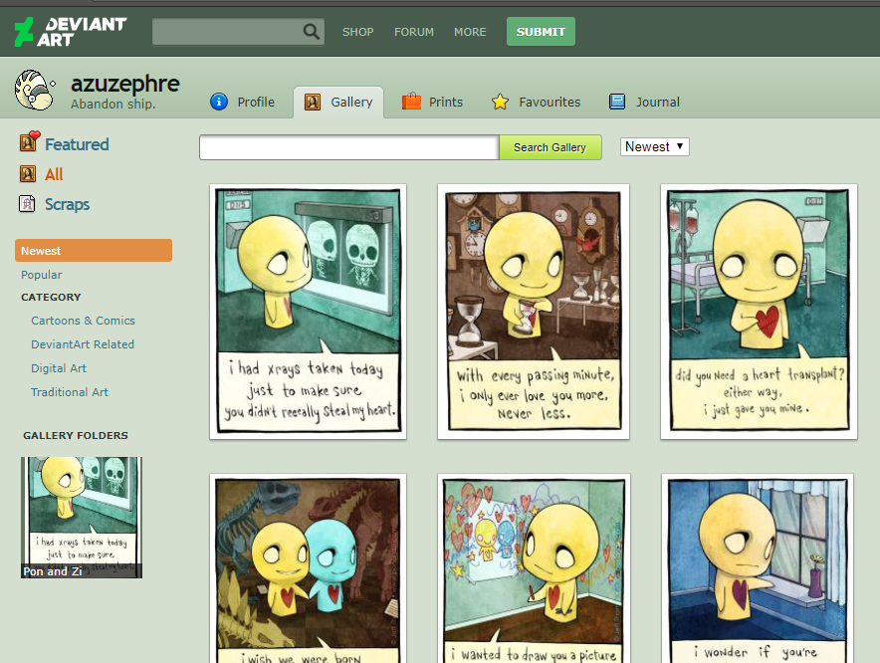Click the yellow Favourites star icon

[x=500, y=102]
